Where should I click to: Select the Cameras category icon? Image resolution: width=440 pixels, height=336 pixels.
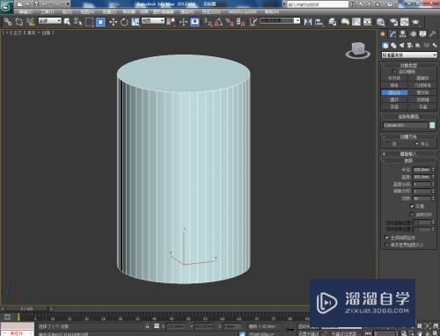pyautogui.click(x=410, y=45)
